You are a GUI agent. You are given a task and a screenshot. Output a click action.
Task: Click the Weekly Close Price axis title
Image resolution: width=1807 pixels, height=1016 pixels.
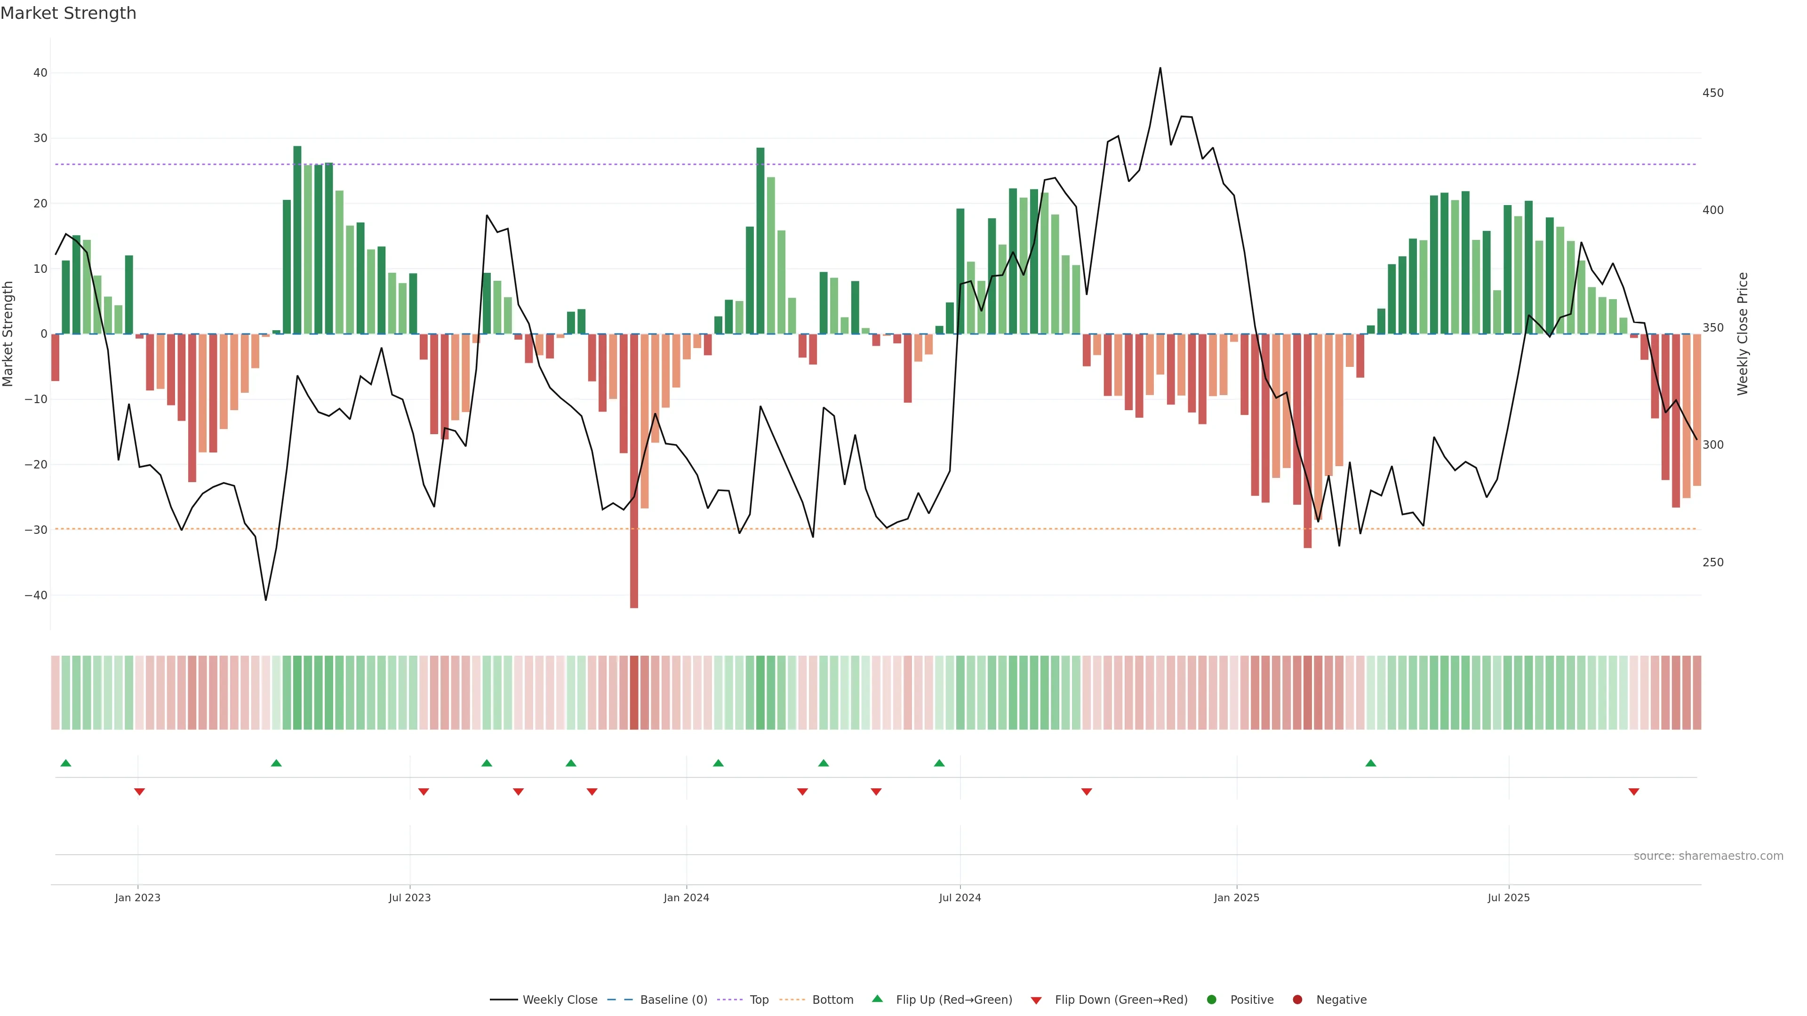[x=1743, y=334]
